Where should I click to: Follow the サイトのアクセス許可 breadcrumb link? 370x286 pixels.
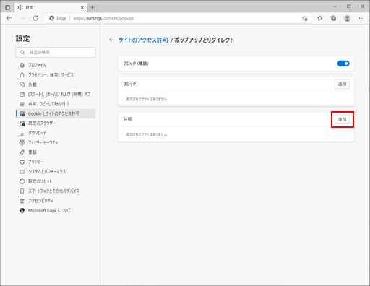click(x=143, y=40)
